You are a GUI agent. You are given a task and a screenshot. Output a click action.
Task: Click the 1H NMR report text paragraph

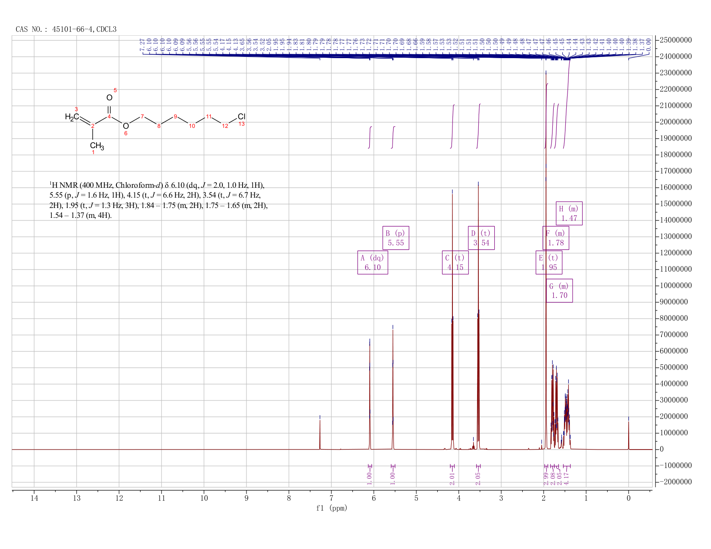[x=159, y=200]
